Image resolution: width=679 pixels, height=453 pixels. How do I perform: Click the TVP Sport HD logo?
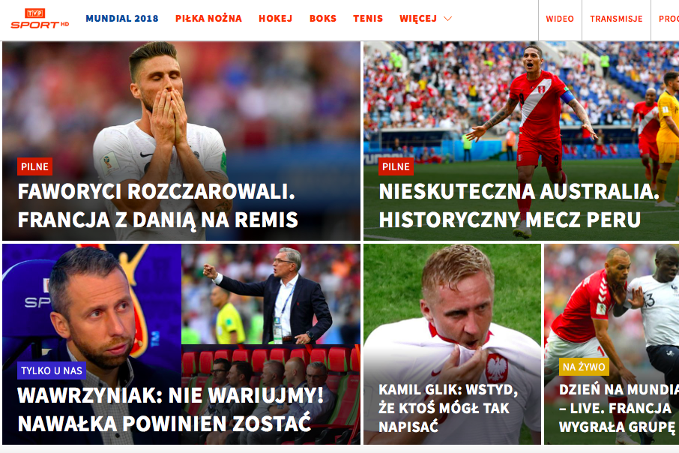point(40,19)
